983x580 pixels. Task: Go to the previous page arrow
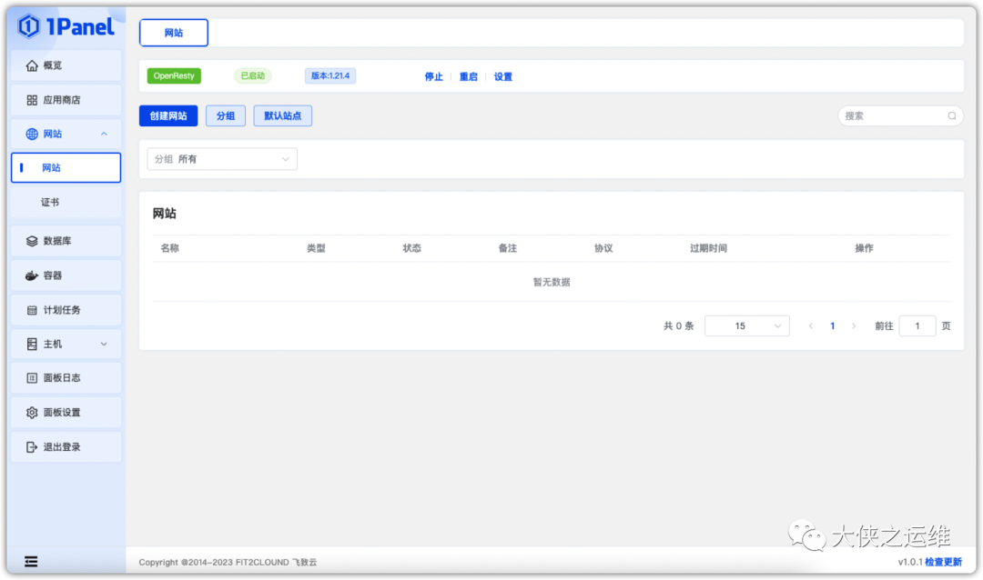[811, 325]
